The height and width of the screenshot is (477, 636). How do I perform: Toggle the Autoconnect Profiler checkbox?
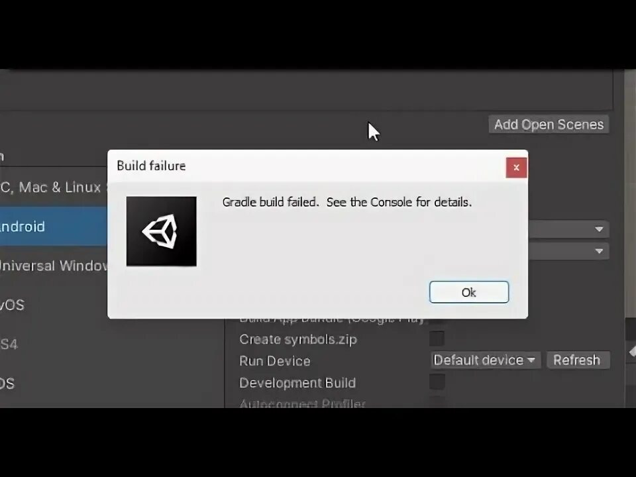coord(437,402)
